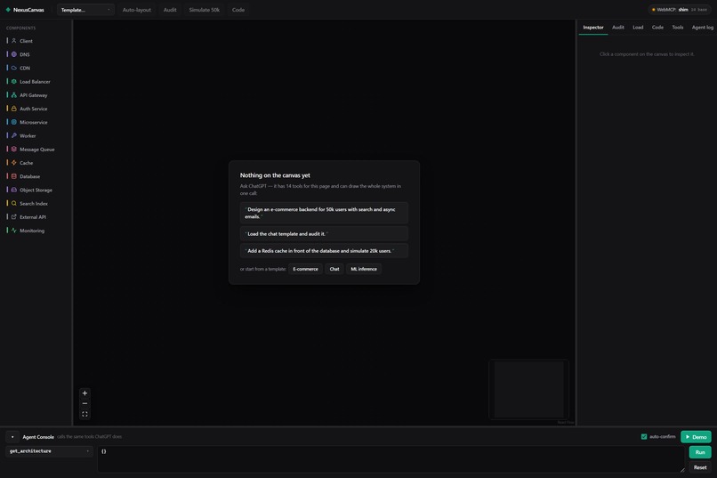Select the Database icon
Viewport: 717px width, 478px height.
[13, 176]
